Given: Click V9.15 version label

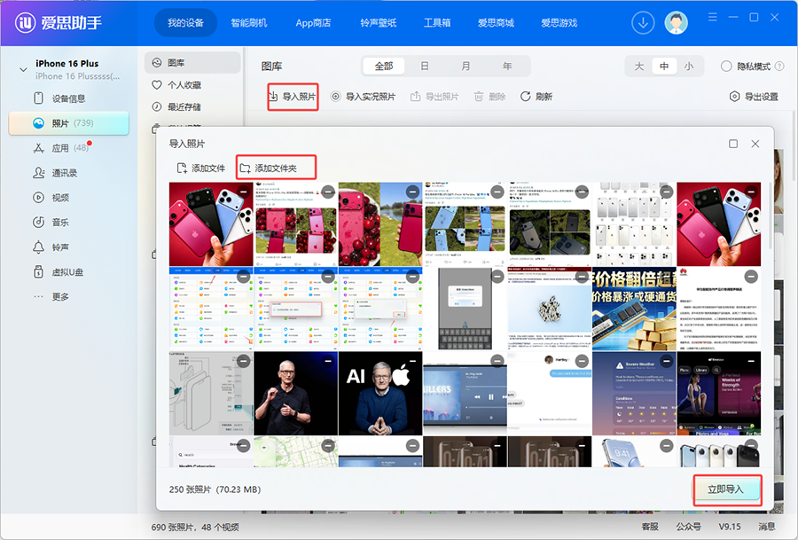Looking at the screenshot, I should 730,527.
